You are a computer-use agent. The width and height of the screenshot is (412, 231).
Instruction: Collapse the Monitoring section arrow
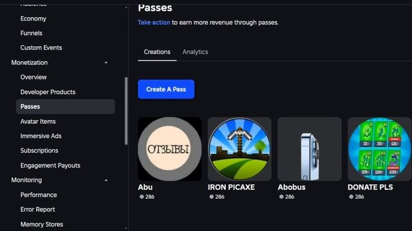point(106,180)
